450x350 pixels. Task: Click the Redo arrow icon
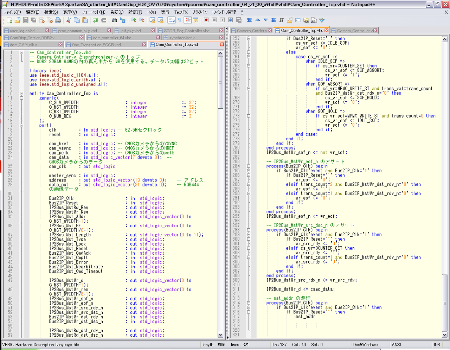103,20
